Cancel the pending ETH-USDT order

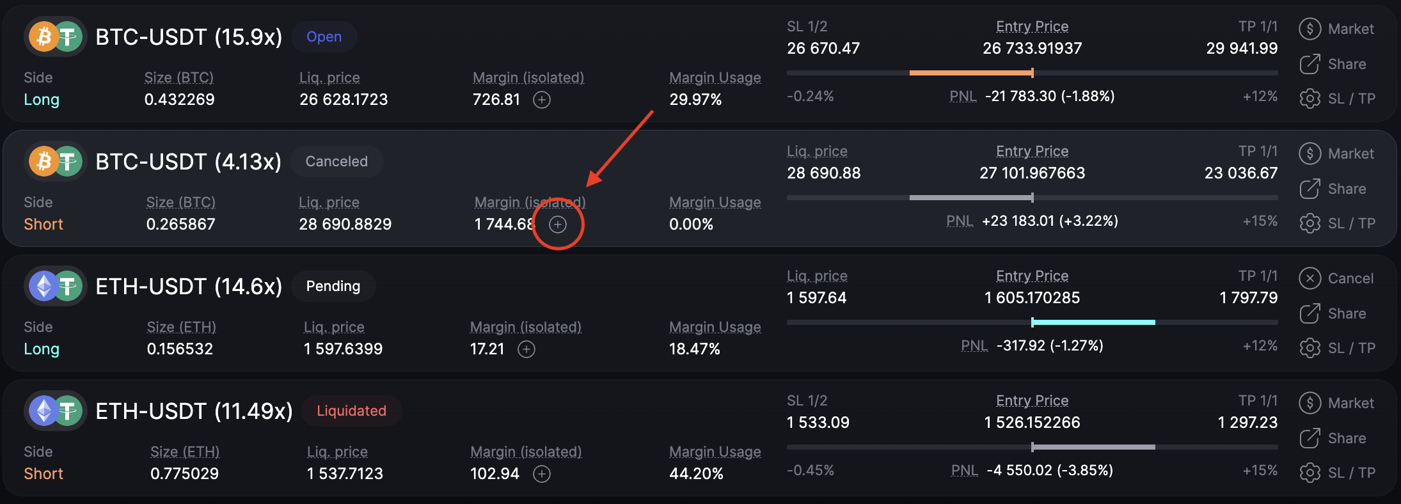pyautogui.click(x=1336, y=278)
